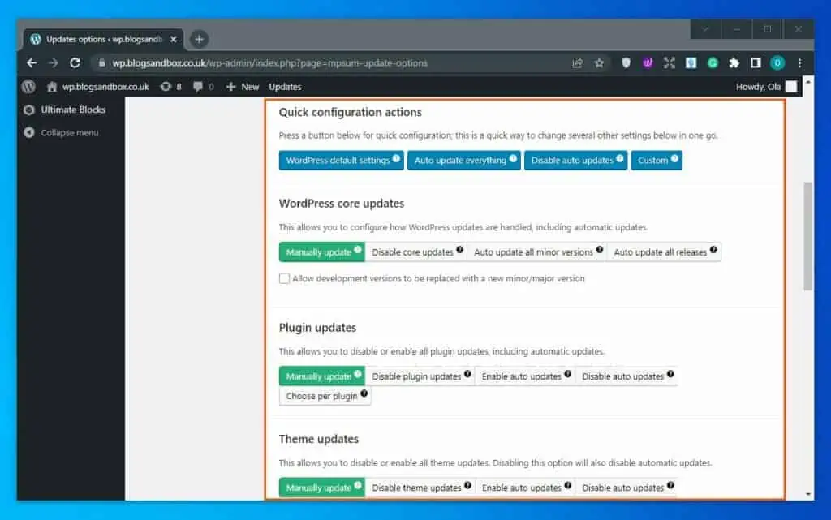Image resolution: width=831 pixels, height=520 pixels.
Task: Click the home icon beside wp.blogsandbox.co.uk
Action: click(50, 87)
